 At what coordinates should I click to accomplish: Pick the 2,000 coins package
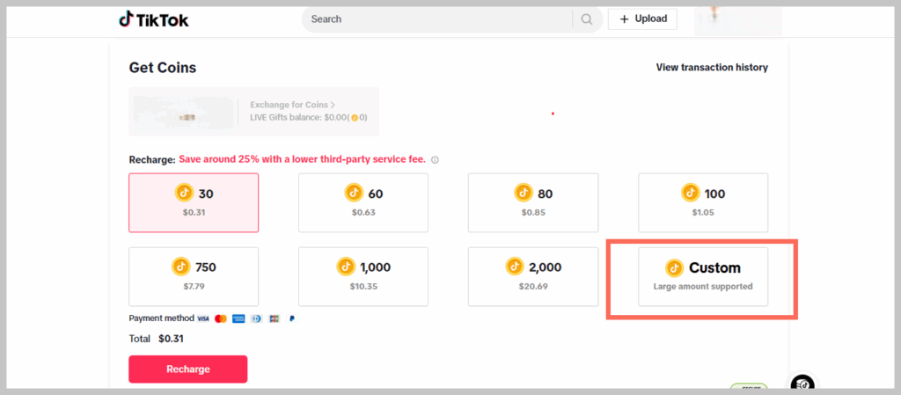[x=532, y=275]
